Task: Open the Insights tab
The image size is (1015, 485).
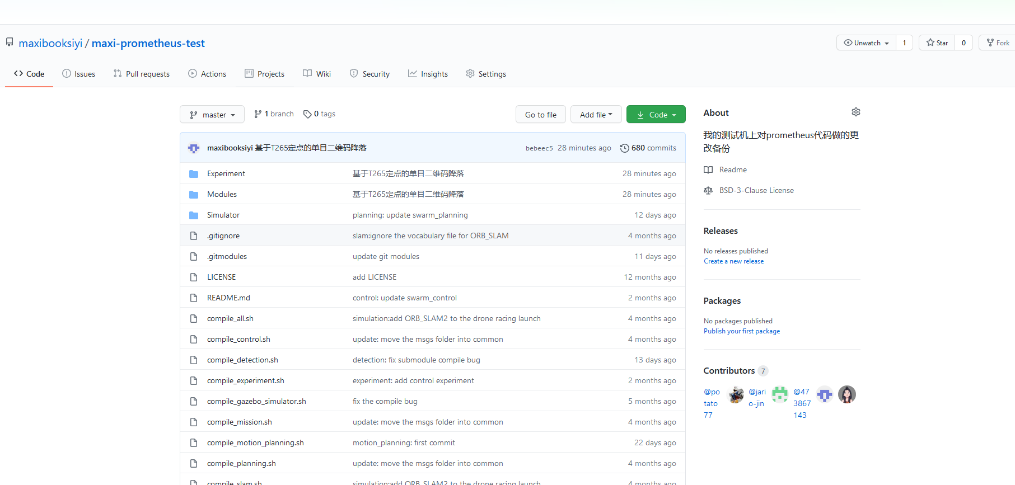Action: [428, 74]
